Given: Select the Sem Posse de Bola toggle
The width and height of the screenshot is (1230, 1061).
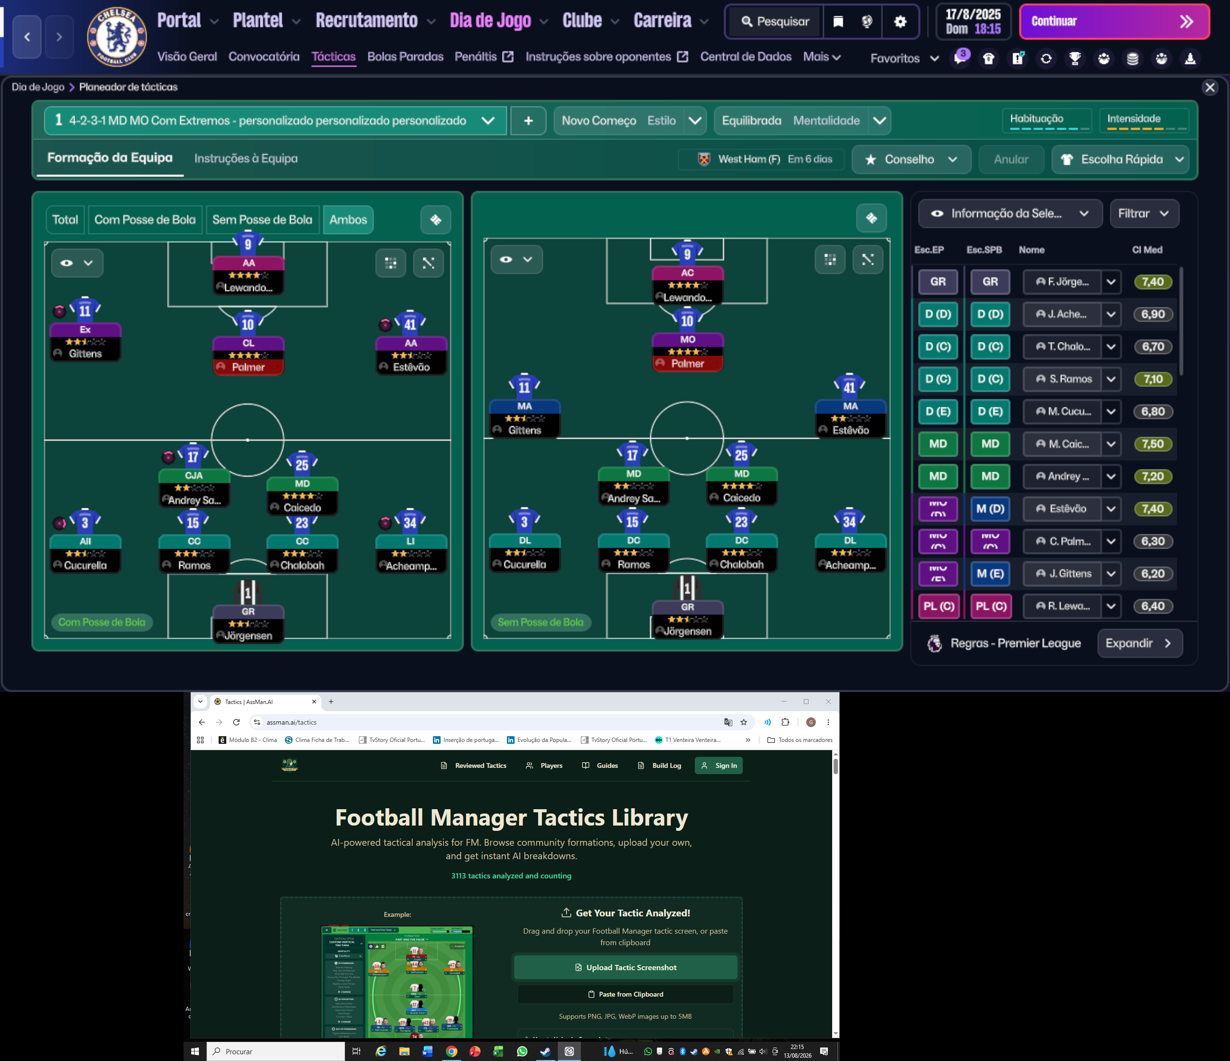Looking at the screenshot, I should (262, 220).
